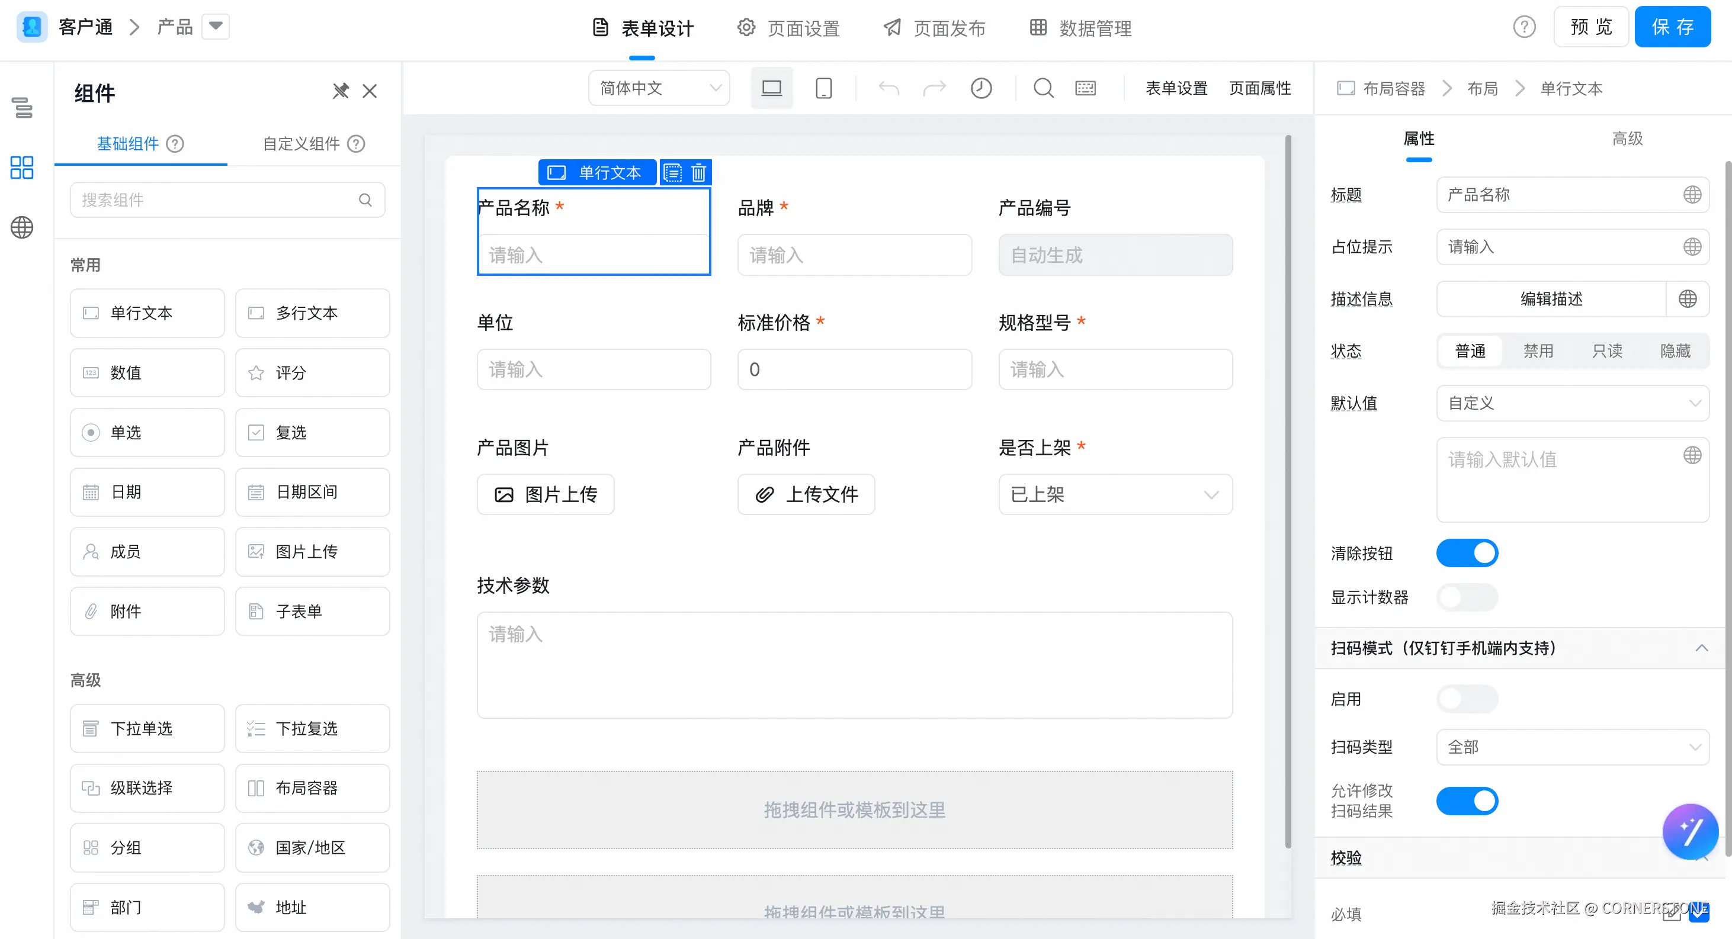Turn on scan mode 启用 switch
Image resolution: width=1732 pixels, height=939 pixels.
1467,699
